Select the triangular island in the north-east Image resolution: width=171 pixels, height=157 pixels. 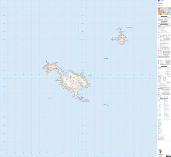coord(121,38)
